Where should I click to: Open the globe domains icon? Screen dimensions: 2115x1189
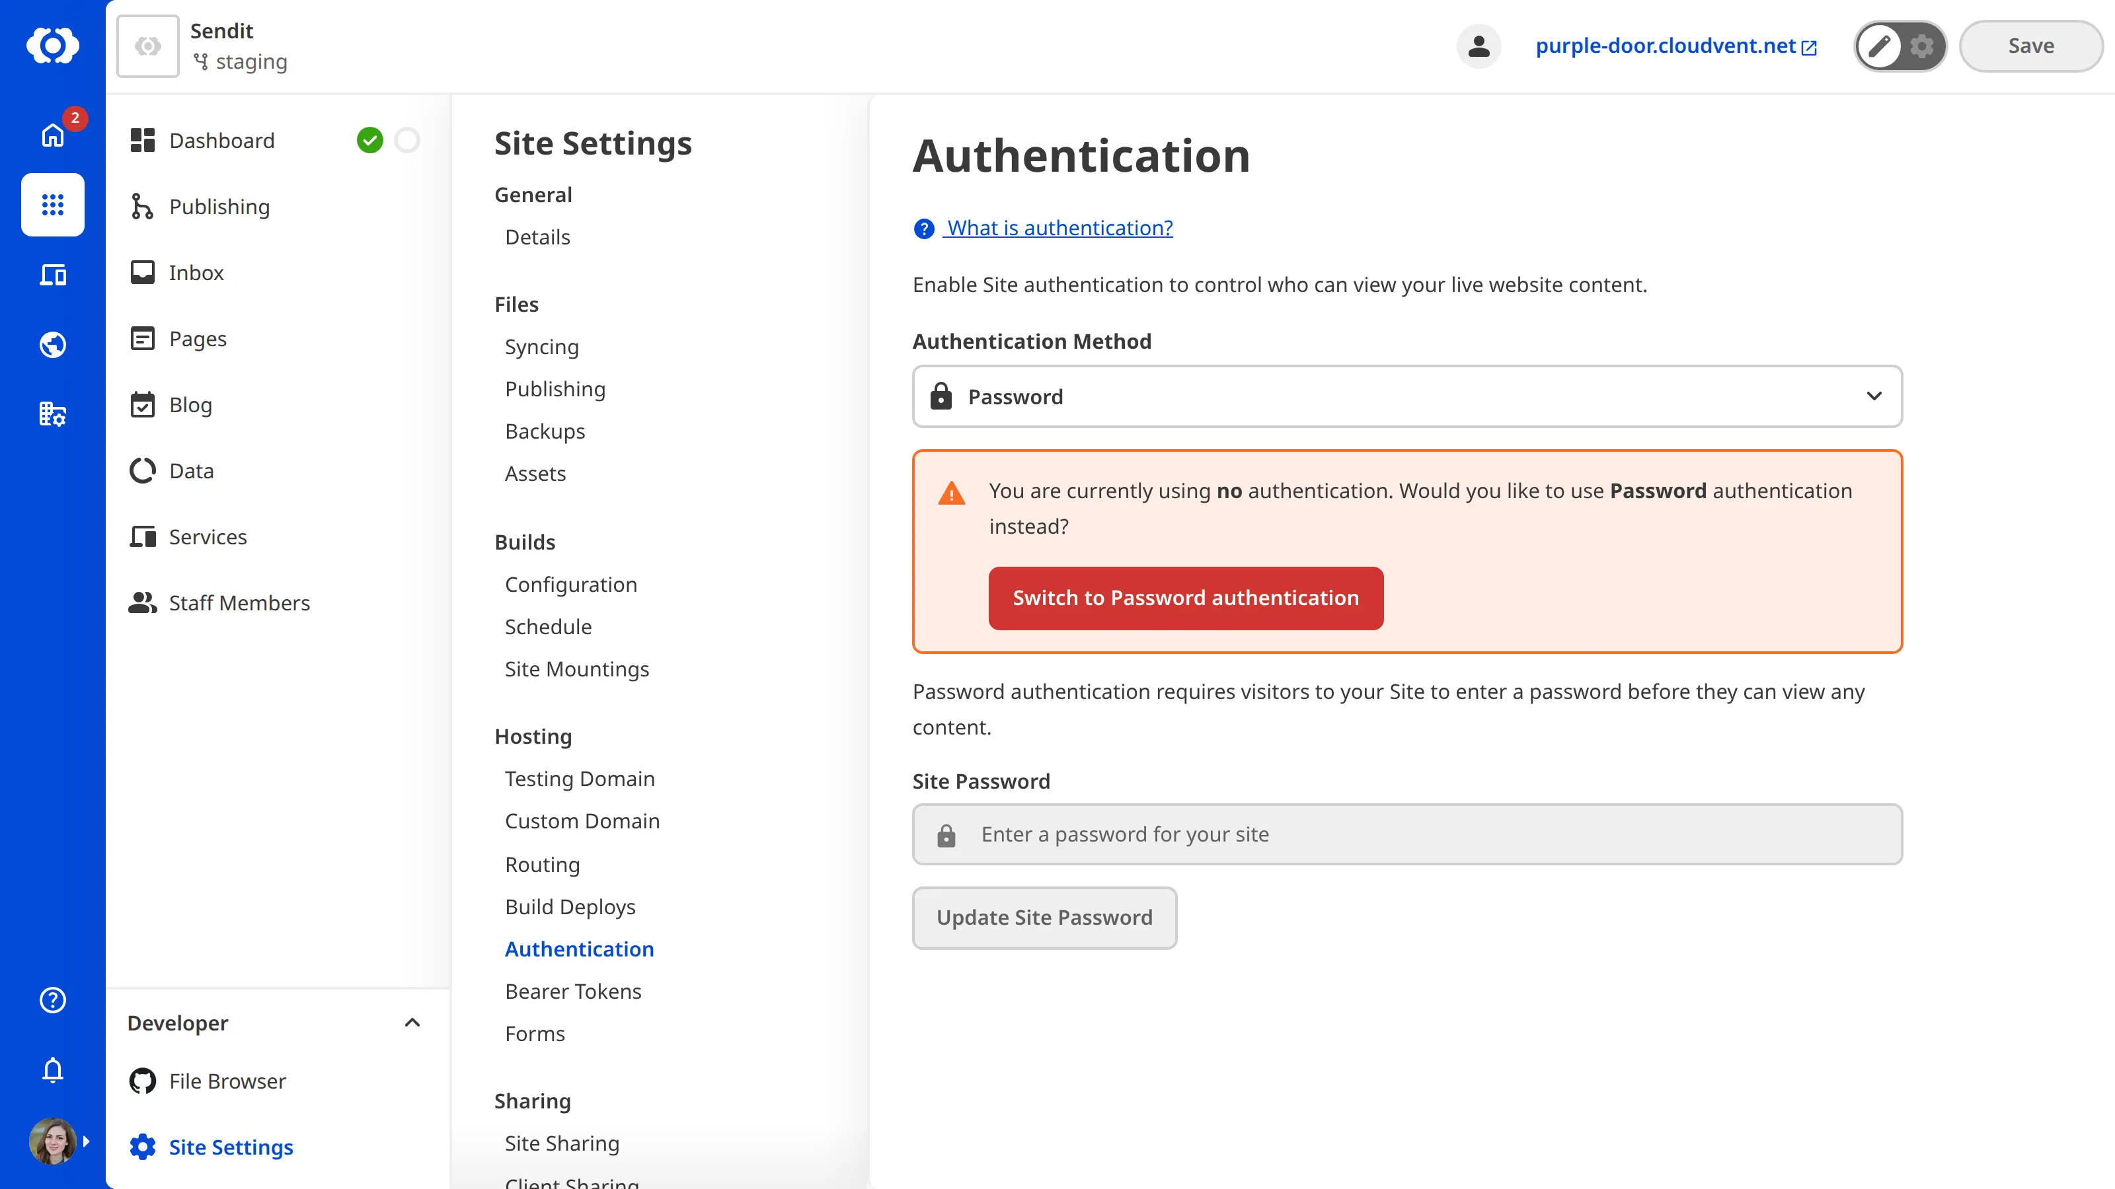(53, 345)
